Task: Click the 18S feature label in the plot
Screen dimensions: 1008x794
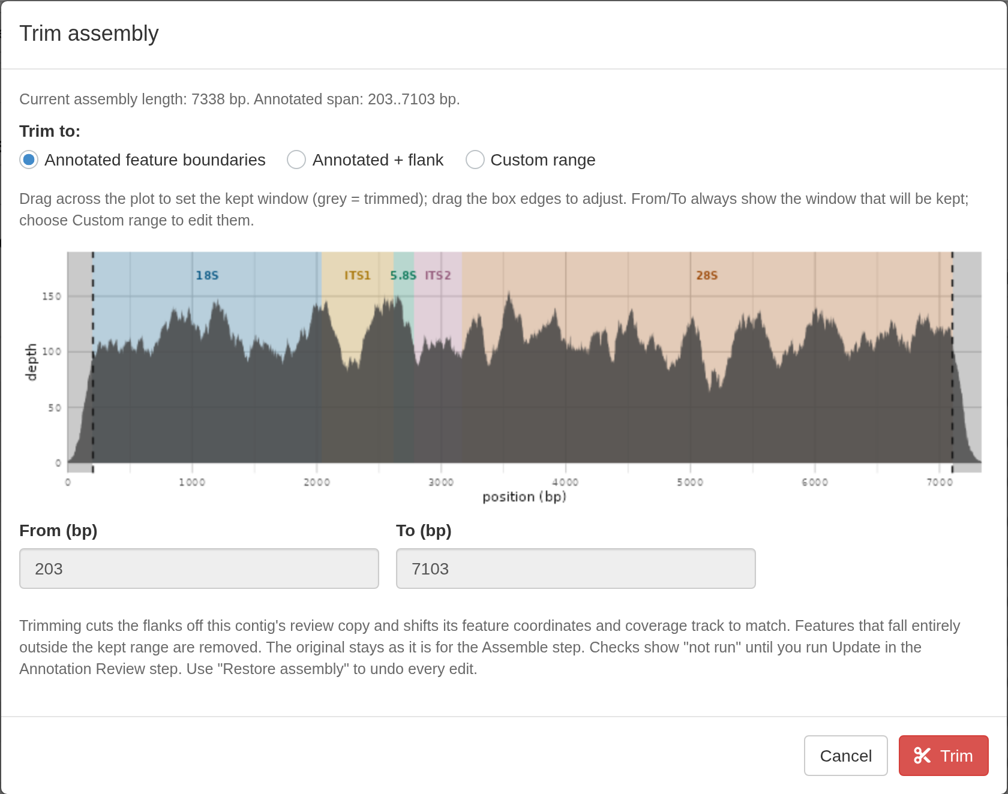Action: point(207,275)
